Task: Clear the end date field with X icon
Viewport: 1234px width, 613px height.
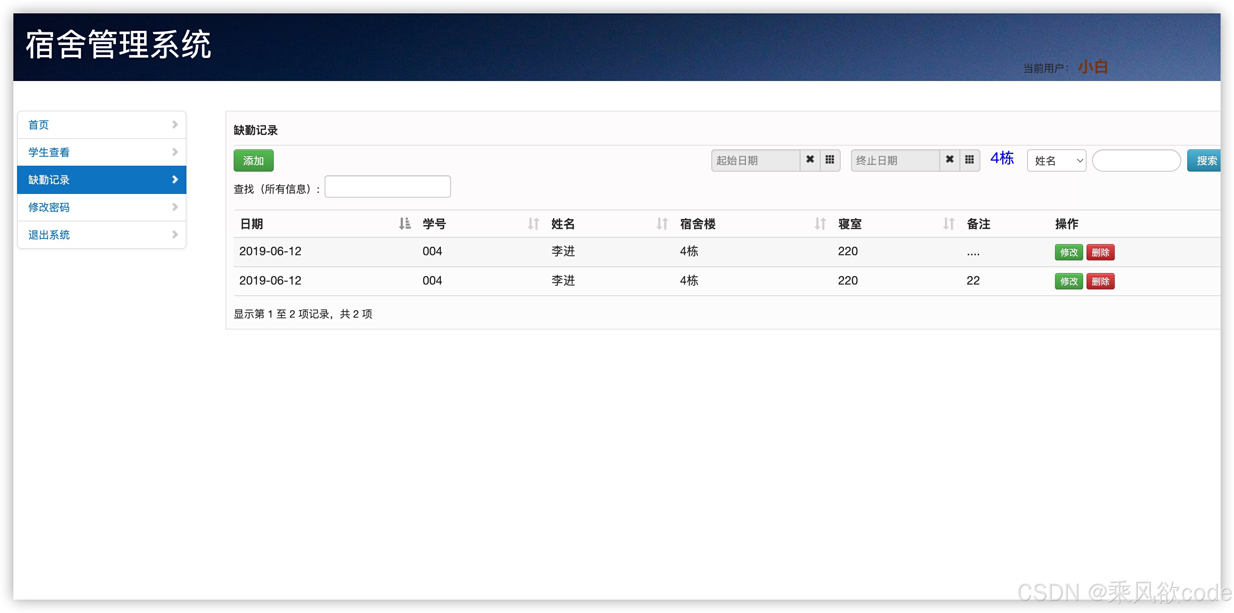Action: [949, 160]
